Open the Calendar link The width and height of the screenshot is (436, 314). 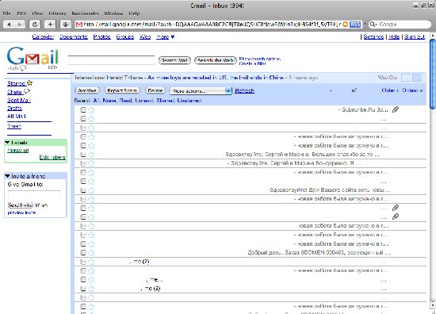point(43,36)
